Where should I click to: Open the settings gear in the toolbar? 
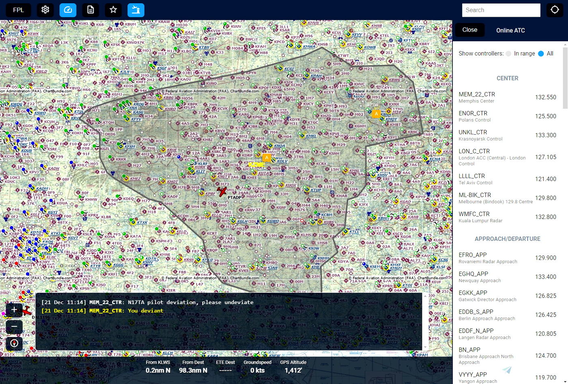tap(45, 10)
